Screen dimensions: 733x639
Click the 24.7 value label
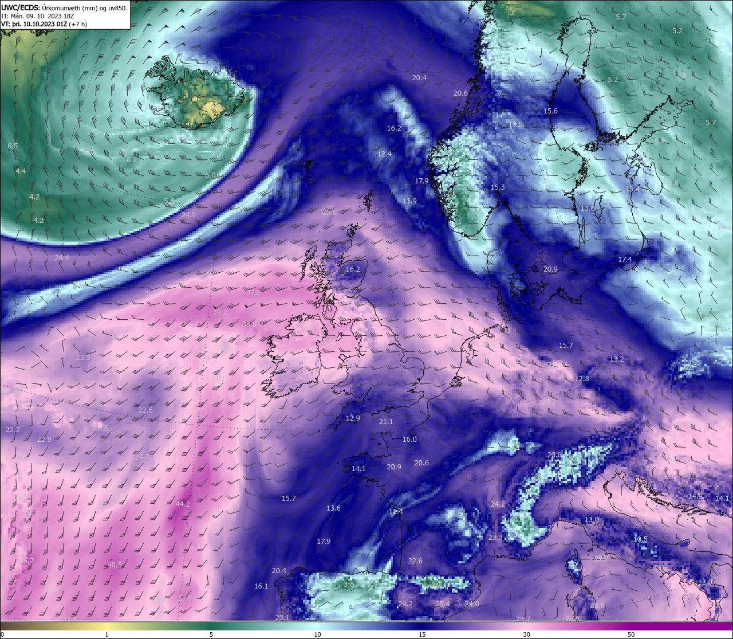pyautogui.click(x=142, y=457)
